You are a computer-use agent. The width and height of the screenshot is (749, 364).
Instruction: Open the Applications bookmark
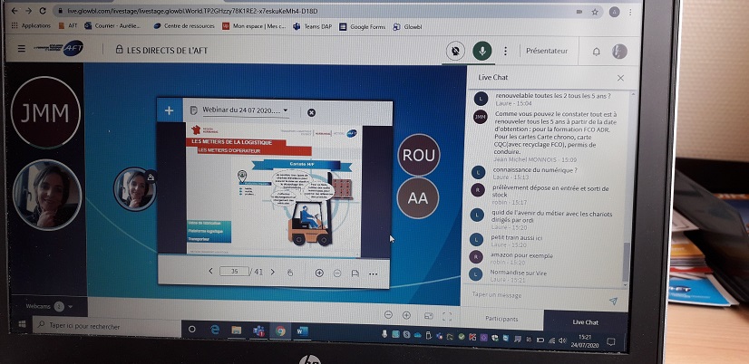coord(31,25)
